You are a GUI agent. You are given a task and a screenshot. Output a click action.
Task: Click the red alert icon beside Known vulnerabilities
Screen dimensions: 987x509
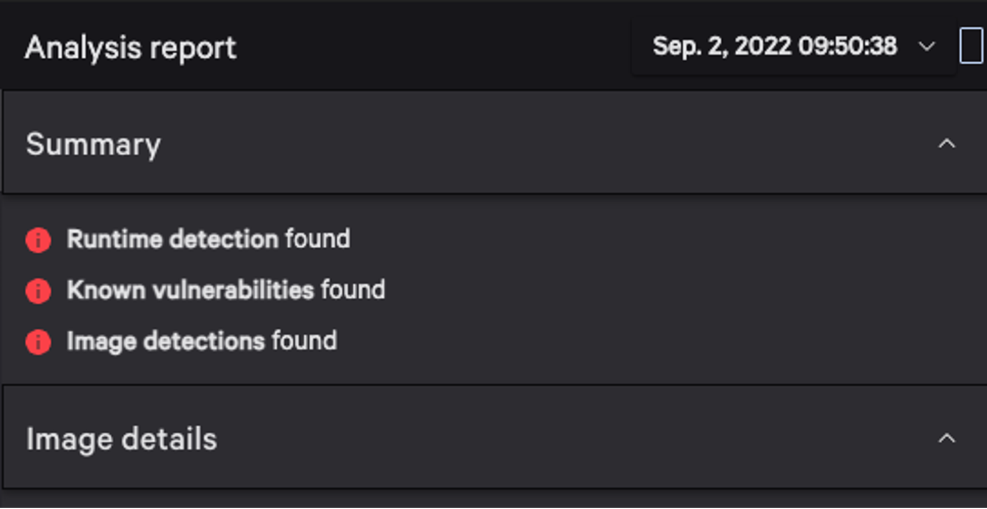pos(38,291)
